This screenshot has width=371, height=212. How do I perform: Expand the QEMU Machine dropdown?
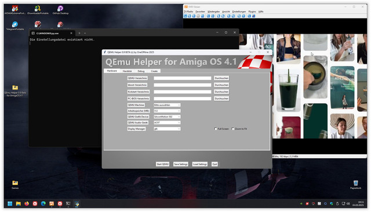(167, 105)
